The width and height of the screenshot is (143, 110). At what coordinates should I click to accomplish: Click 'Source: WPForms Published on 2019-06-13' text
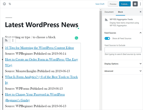coord(34,89)
